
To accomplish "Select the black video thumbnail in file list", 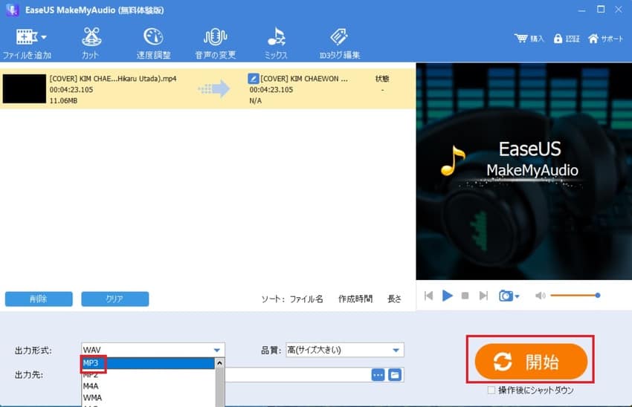I will (x=25, y=88).
